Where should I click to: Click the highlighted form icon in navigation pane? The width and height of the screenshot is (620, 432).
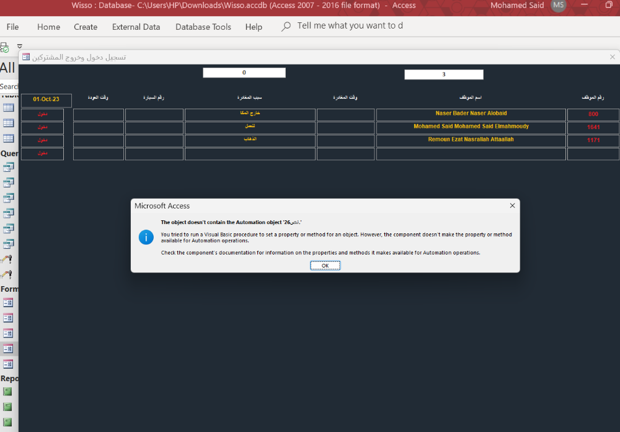(8, 348)
